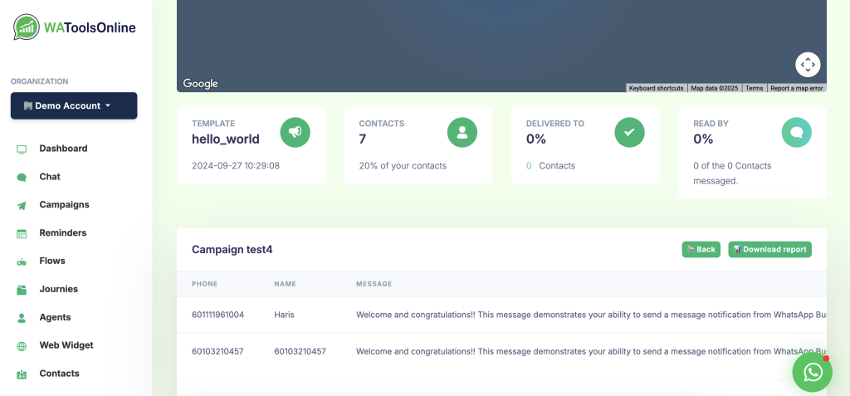Open the floating WhatsApp chat button
Image resolution: width=850 pixels, height=396 pixels.
coord(812,372)
